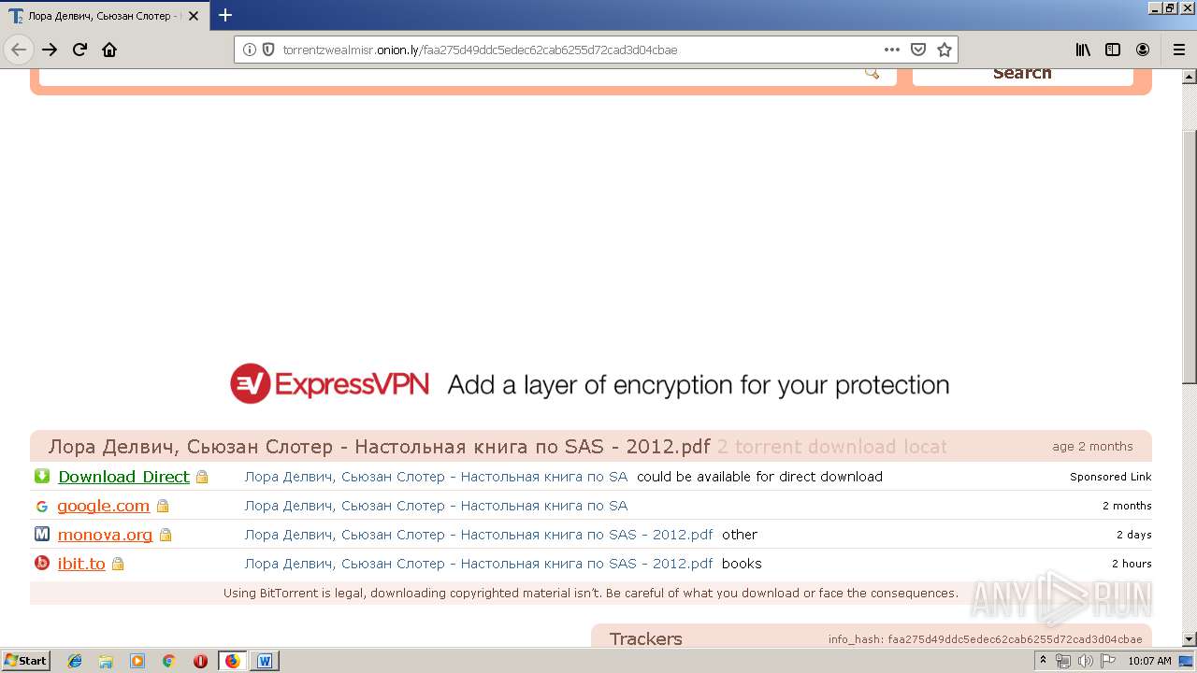Open Windows Media Player taskbar icon

(137, 661)
